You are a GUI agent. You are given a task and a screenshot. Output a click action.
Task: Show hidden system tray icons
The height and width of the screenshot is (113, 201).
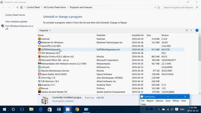click(159, 109)
